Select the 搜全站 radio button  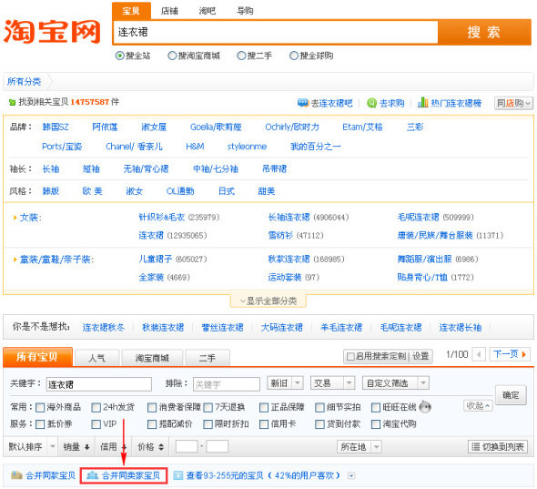click(x=119, y=56)
